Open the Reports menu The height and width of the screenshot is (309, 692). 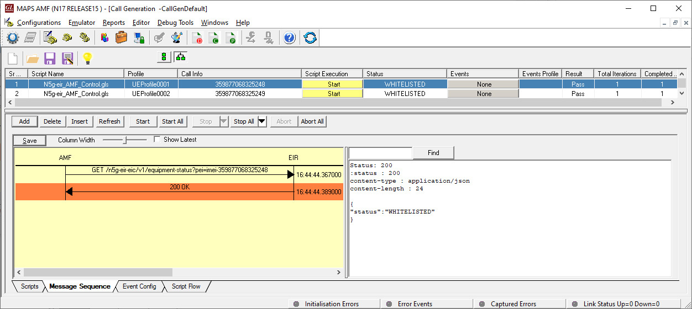coord(114,23)
